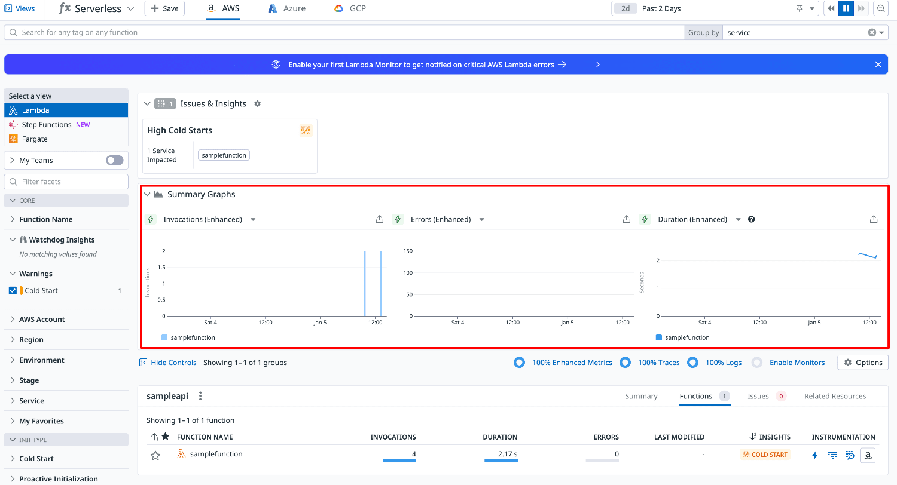This screenshot has height=485, width=897.
Task: Uncheck the Cold Start checkbox
Action: click(13, 291)
